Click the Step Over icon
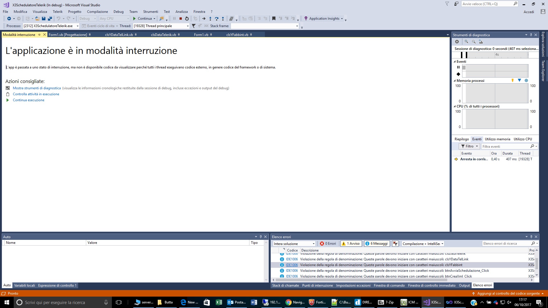Image resolution: width=548 pixels, height=308 pixels. click(217, 19)
